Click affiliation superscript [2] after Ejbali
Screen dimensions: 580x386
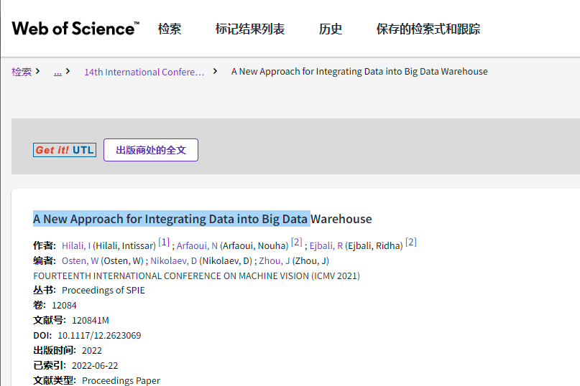click(x=410, y=243)
